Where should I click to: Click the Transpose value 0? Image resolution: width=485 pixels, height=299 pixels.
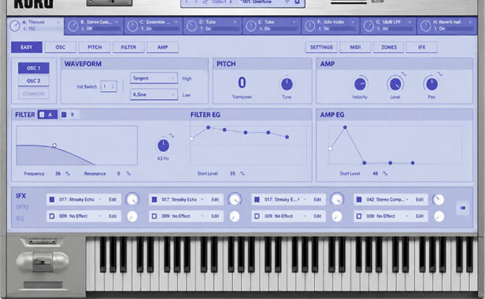pyautogui.click(x=242, y=83)
